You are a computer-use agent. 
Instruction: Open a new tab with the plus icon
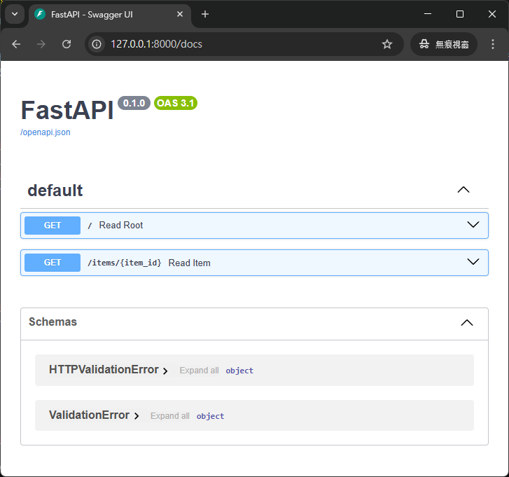pyautogui.click(x=205, y=14)
